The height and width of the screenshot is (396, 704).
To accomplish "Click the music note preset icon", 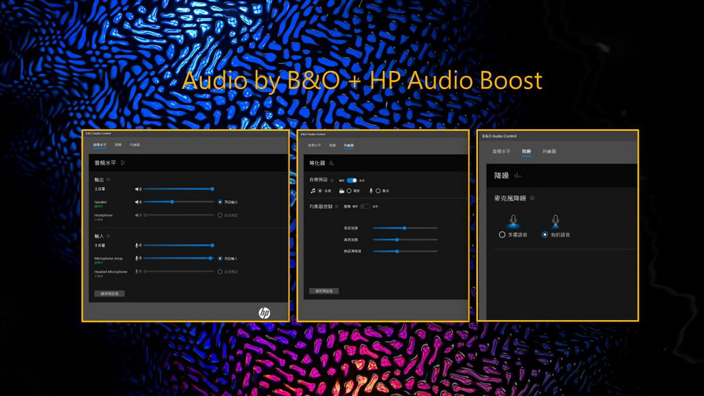I will click(313, 191).
